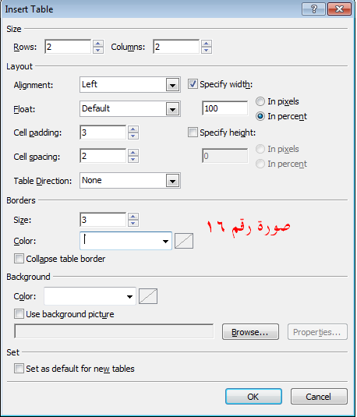Expand the Float dropdown

[172, 109]
